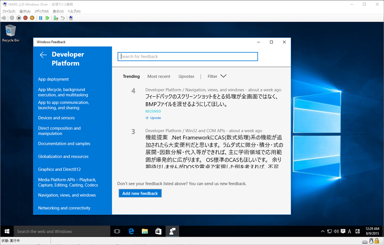Click the Search for feedback field
Image resolution: width=384 pixels, height=245 pixels.
pyautogui.click(x=187, y=56)
